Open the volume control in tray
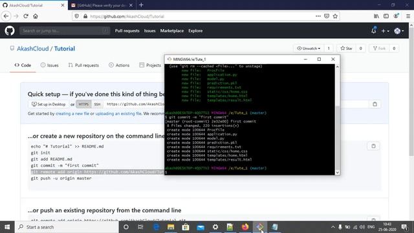The height and width of the screenshot is (233, 414). (x=362, y=227)
